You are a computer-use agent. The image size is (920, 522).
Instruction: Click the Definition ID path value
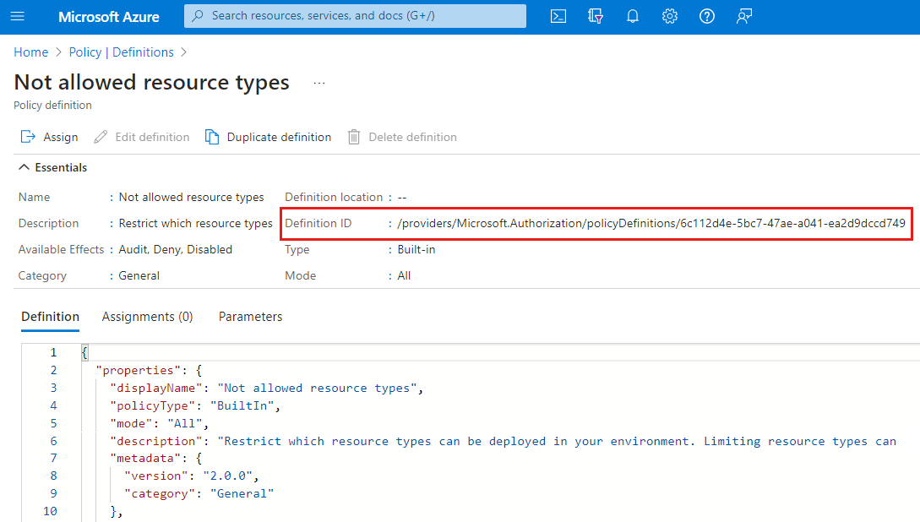(x=651, y=224)
